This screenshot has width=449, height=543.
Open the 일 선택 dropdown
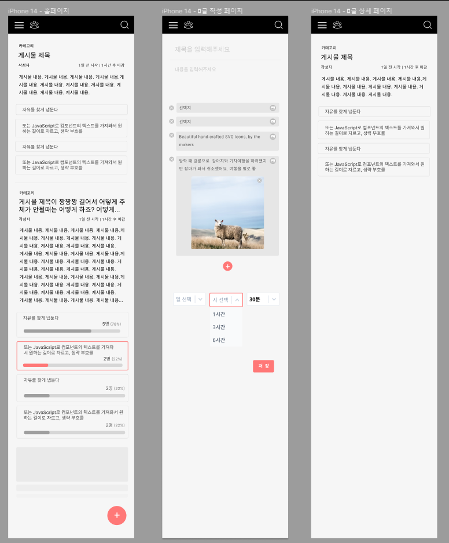(189, 299)
